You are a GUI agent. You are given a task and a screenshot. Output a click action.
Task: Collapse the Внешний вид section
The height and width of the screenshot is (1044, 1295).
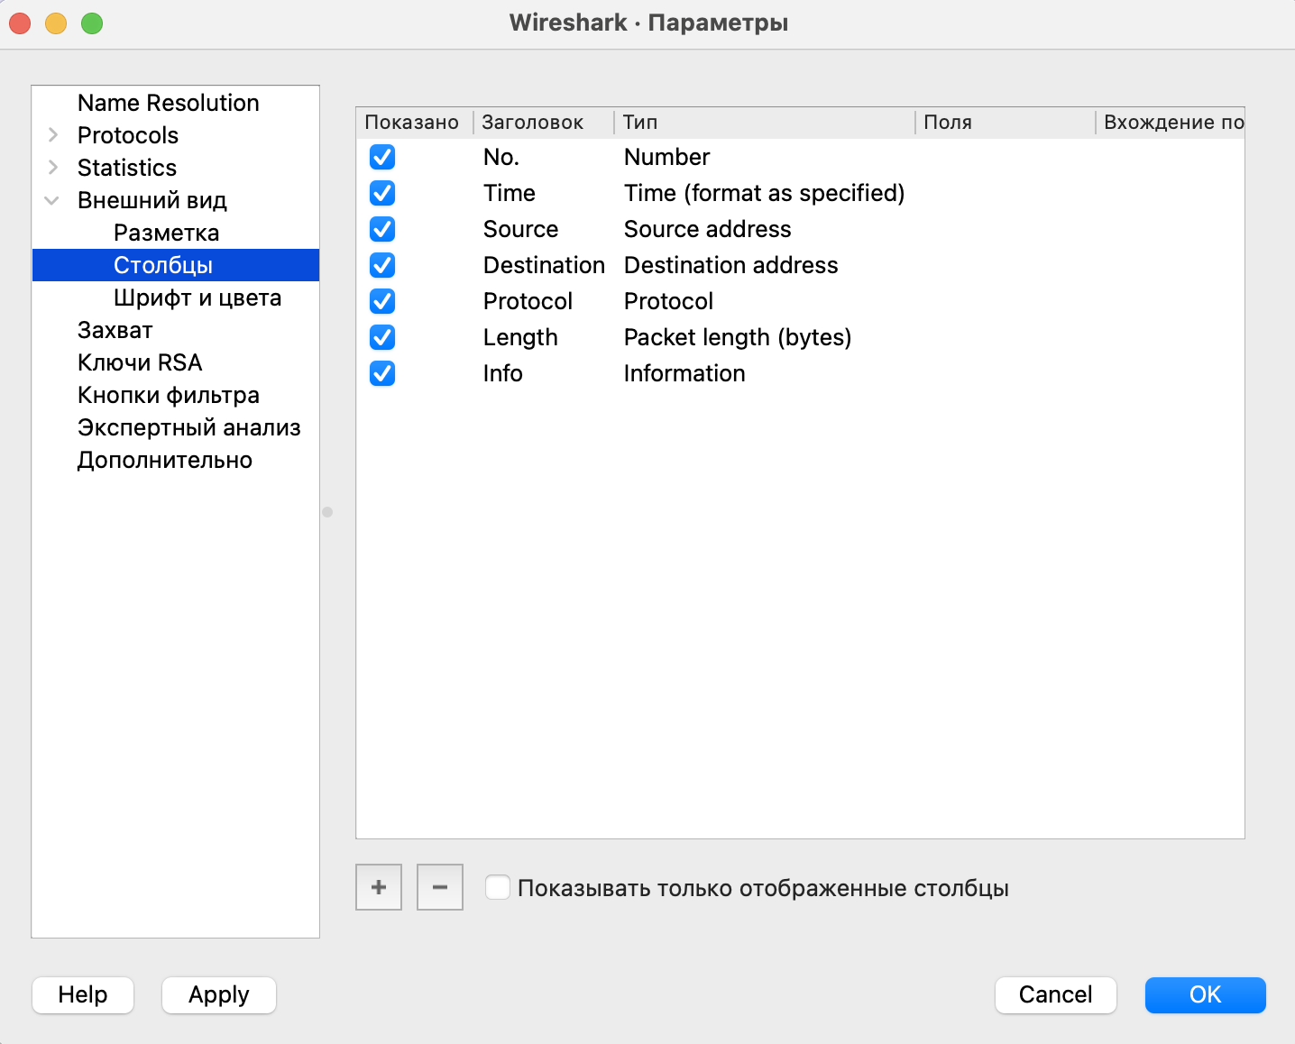pyautogui.click(x=52, y=200)
